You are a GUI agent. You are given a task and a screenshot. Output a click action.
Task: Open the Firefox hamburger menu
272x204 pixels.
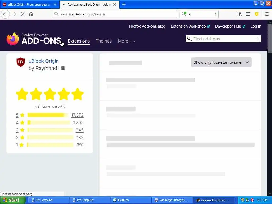[267, 14]
